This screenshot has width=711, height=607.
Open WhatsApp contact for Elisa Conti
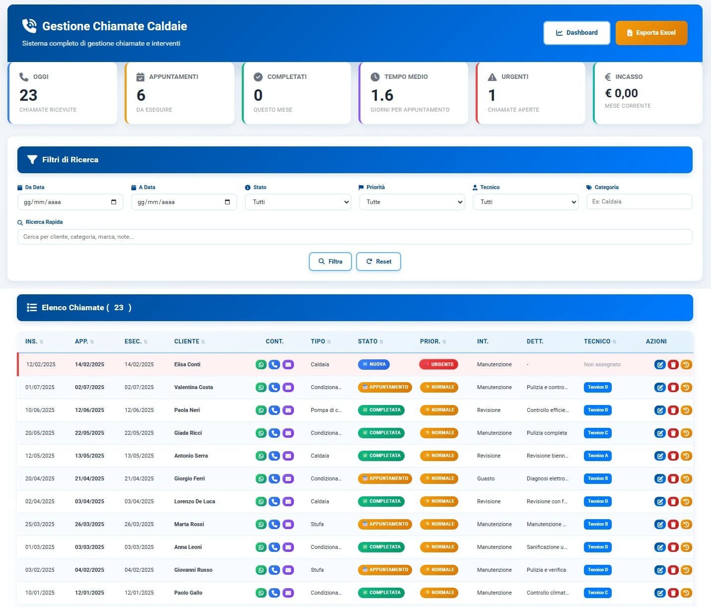click(x=261, y=364)
